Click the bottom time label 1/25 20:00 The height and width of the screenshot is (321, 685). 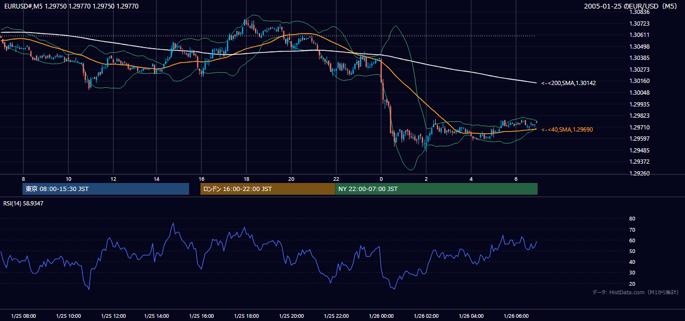pos(291,316)
